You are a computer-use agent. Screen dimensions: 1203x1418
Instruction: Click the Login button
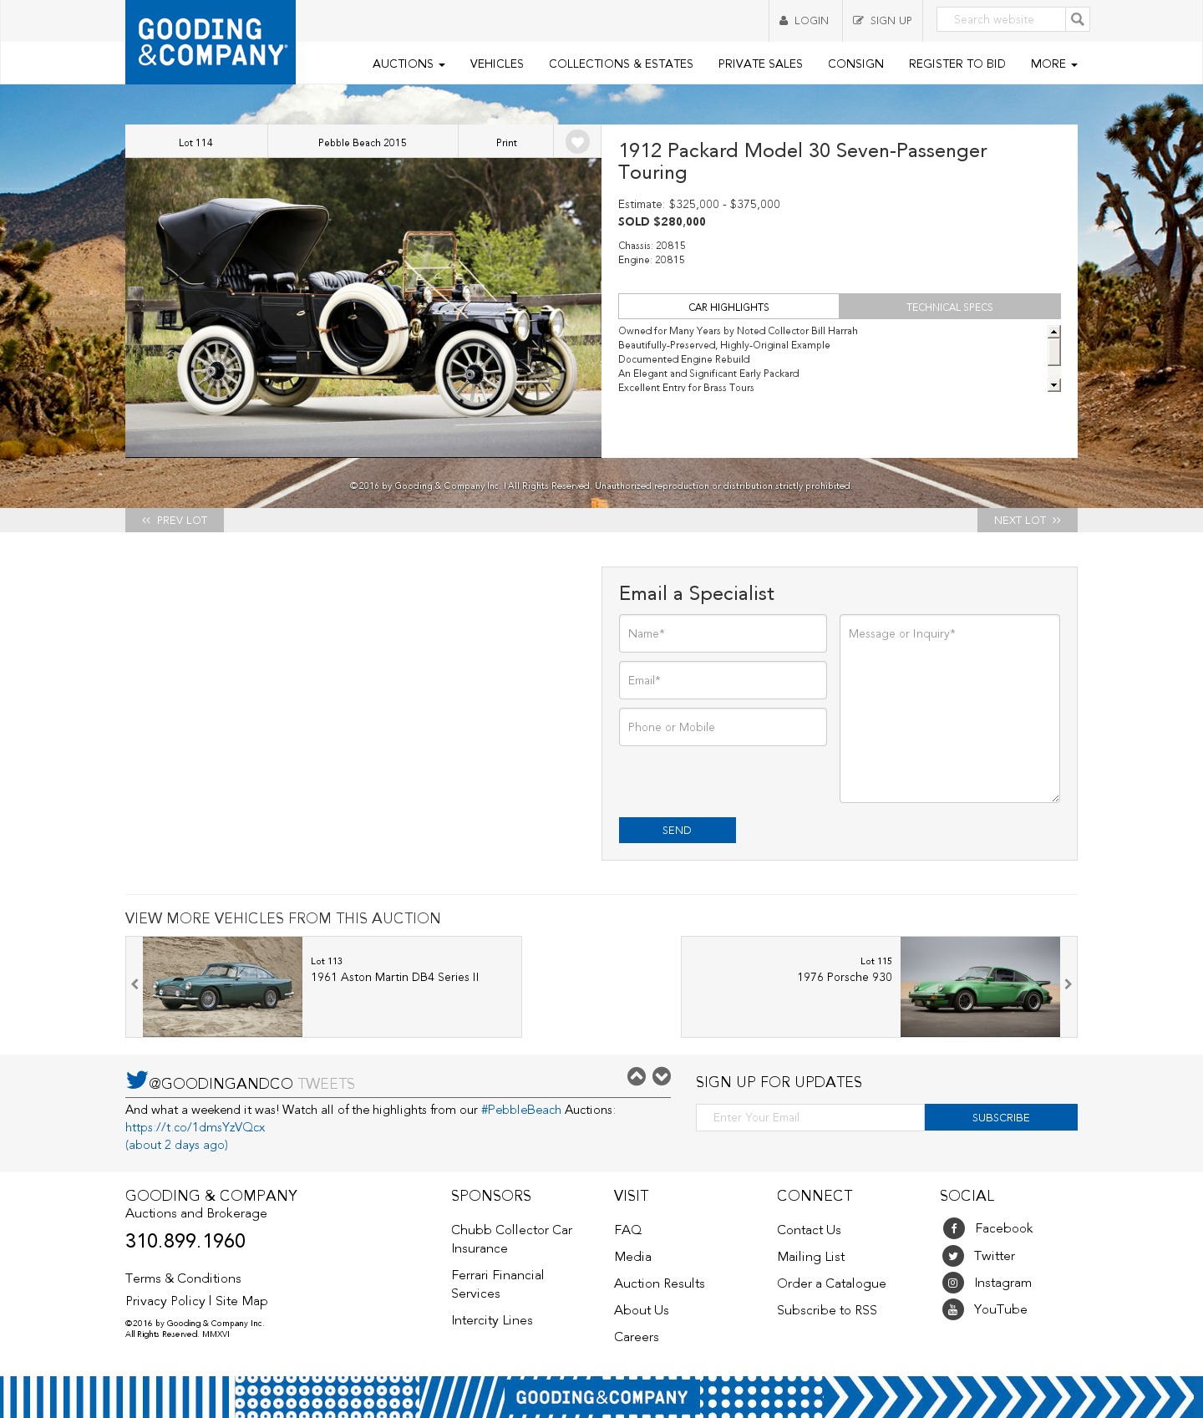tap(805, 21)
